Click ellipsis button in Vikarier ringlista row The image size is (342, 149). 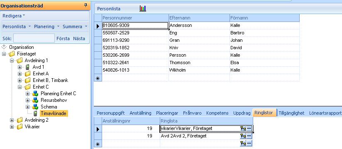coord(249,129)
